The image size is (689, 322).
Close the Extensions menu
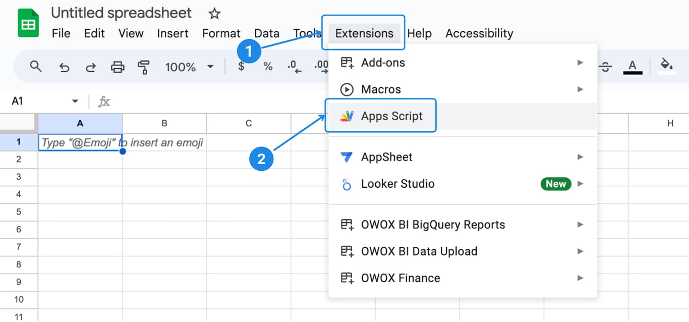coord(364,33)
